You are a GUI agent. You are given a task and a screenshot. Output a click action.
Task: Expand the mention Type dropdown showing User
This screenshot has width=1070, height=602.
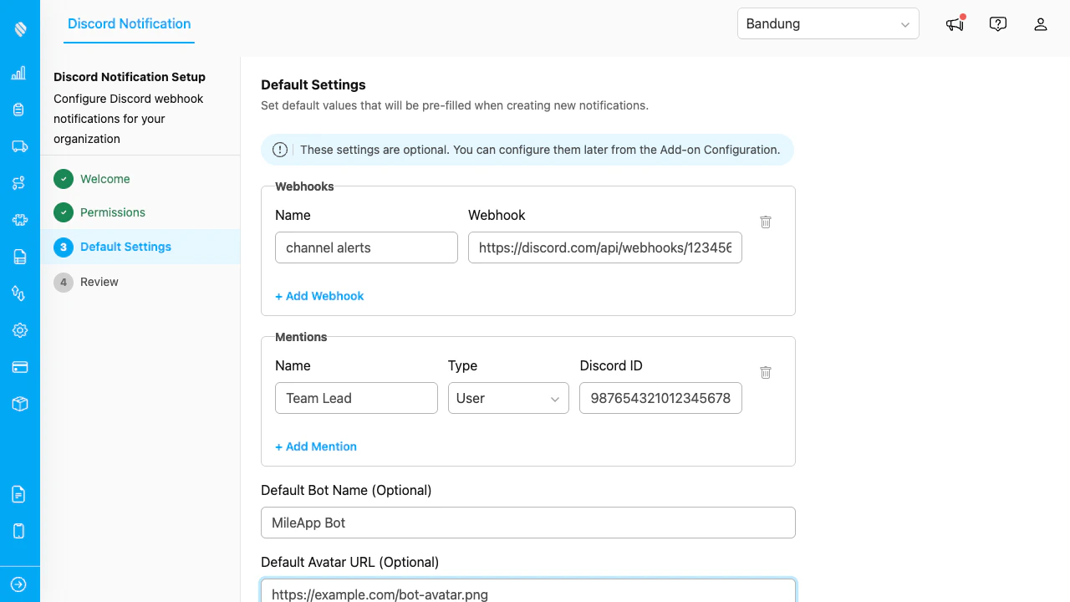508,398
